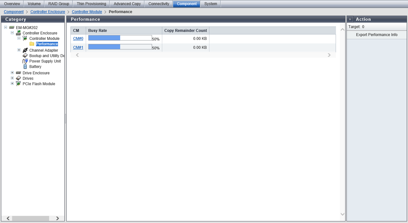Click the Battery icon in tree

click(x=25, y=67)
